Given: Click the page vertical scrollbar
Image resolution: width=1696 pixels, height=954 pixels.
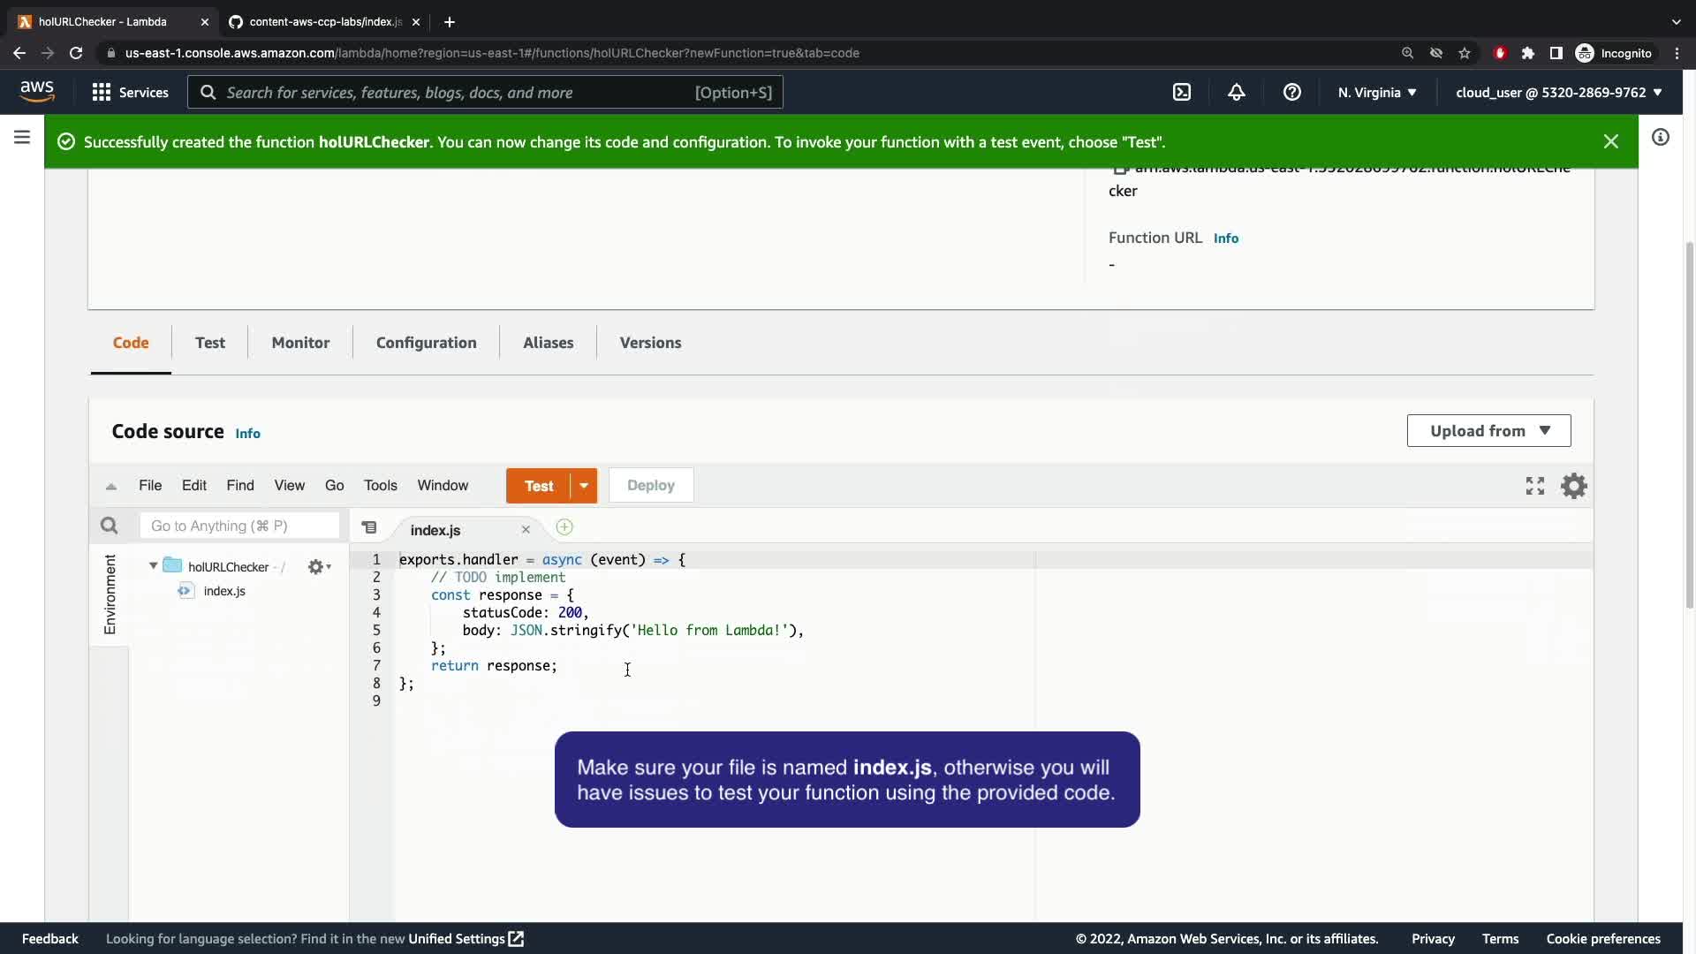Looking at the screenshot, I should (1689, 424).
